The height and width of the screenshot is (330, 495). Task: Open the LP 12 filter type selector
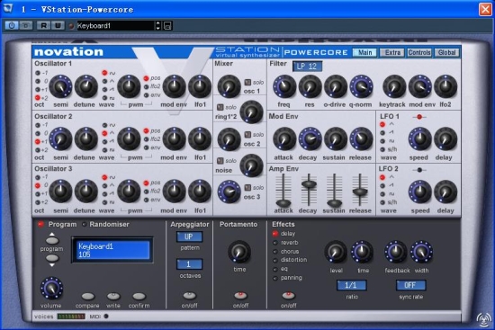pyautogui.click(x=307, y=67)
